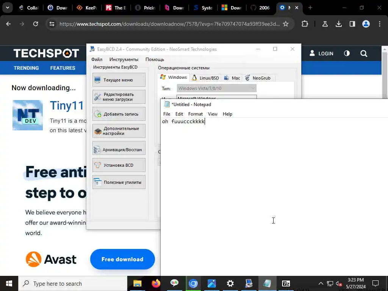Click Текущее меню button in EasyBCD

click(x=119, y=80)
